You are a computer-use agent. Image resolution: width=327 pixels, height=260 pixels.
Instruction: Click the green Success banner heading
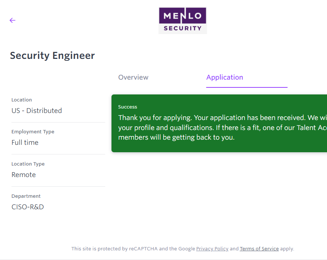pyautogui.click(x=128, y=107)
